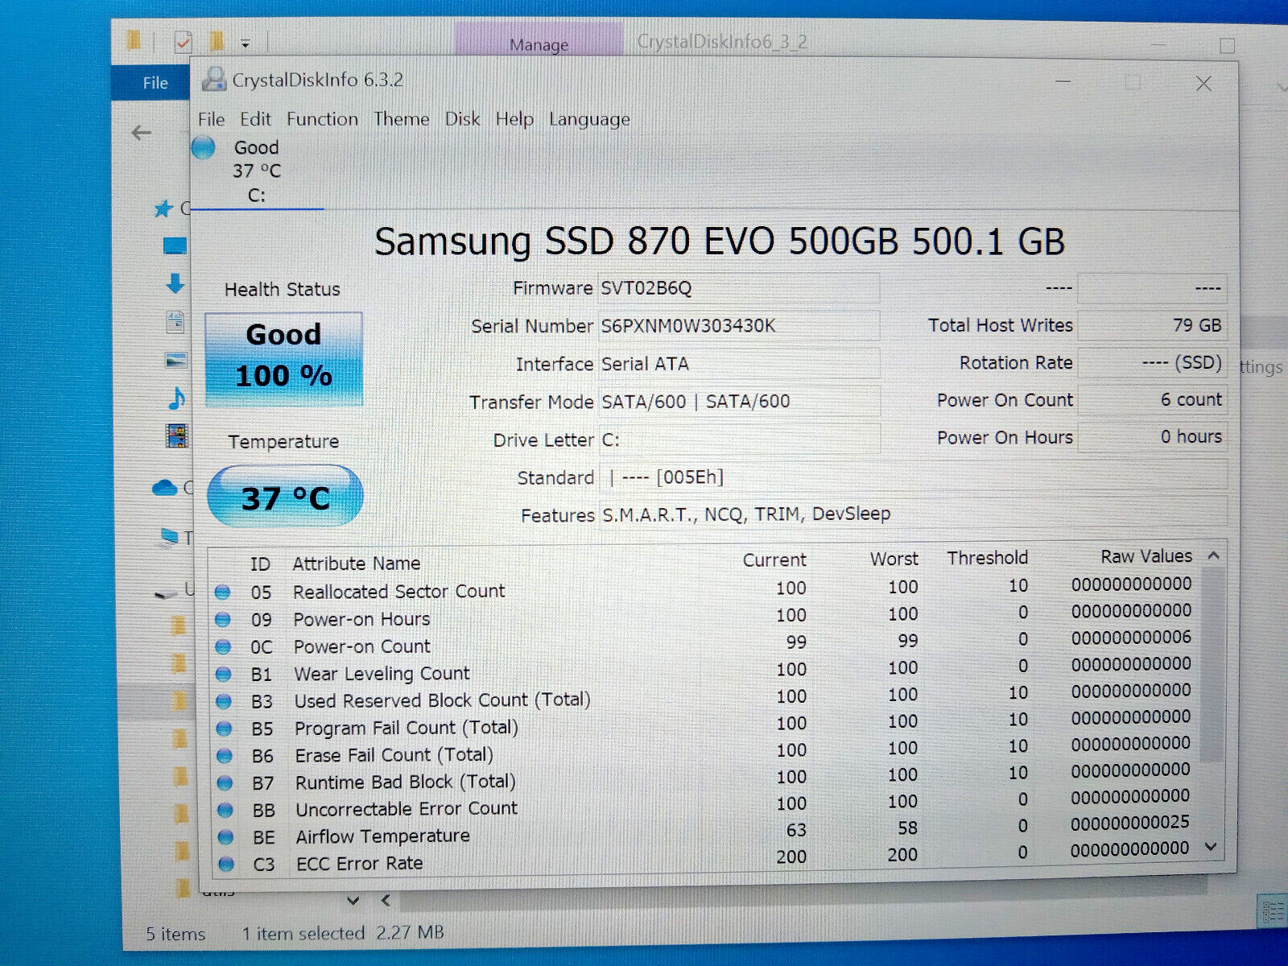Click the Downloads arrow icon in Explorer sidebar

coord(175,283)
